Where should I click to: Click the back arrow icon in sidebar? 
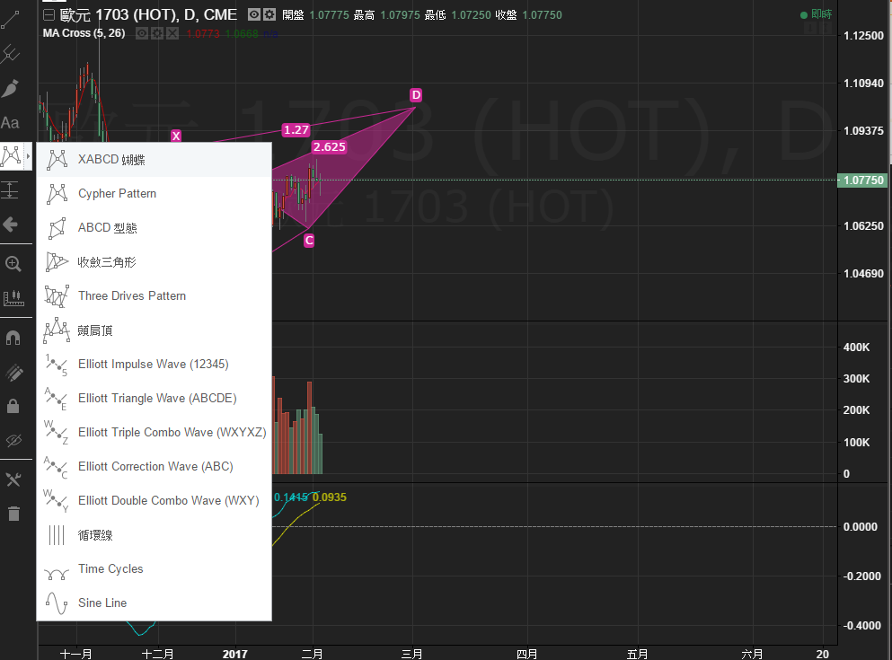10,224
